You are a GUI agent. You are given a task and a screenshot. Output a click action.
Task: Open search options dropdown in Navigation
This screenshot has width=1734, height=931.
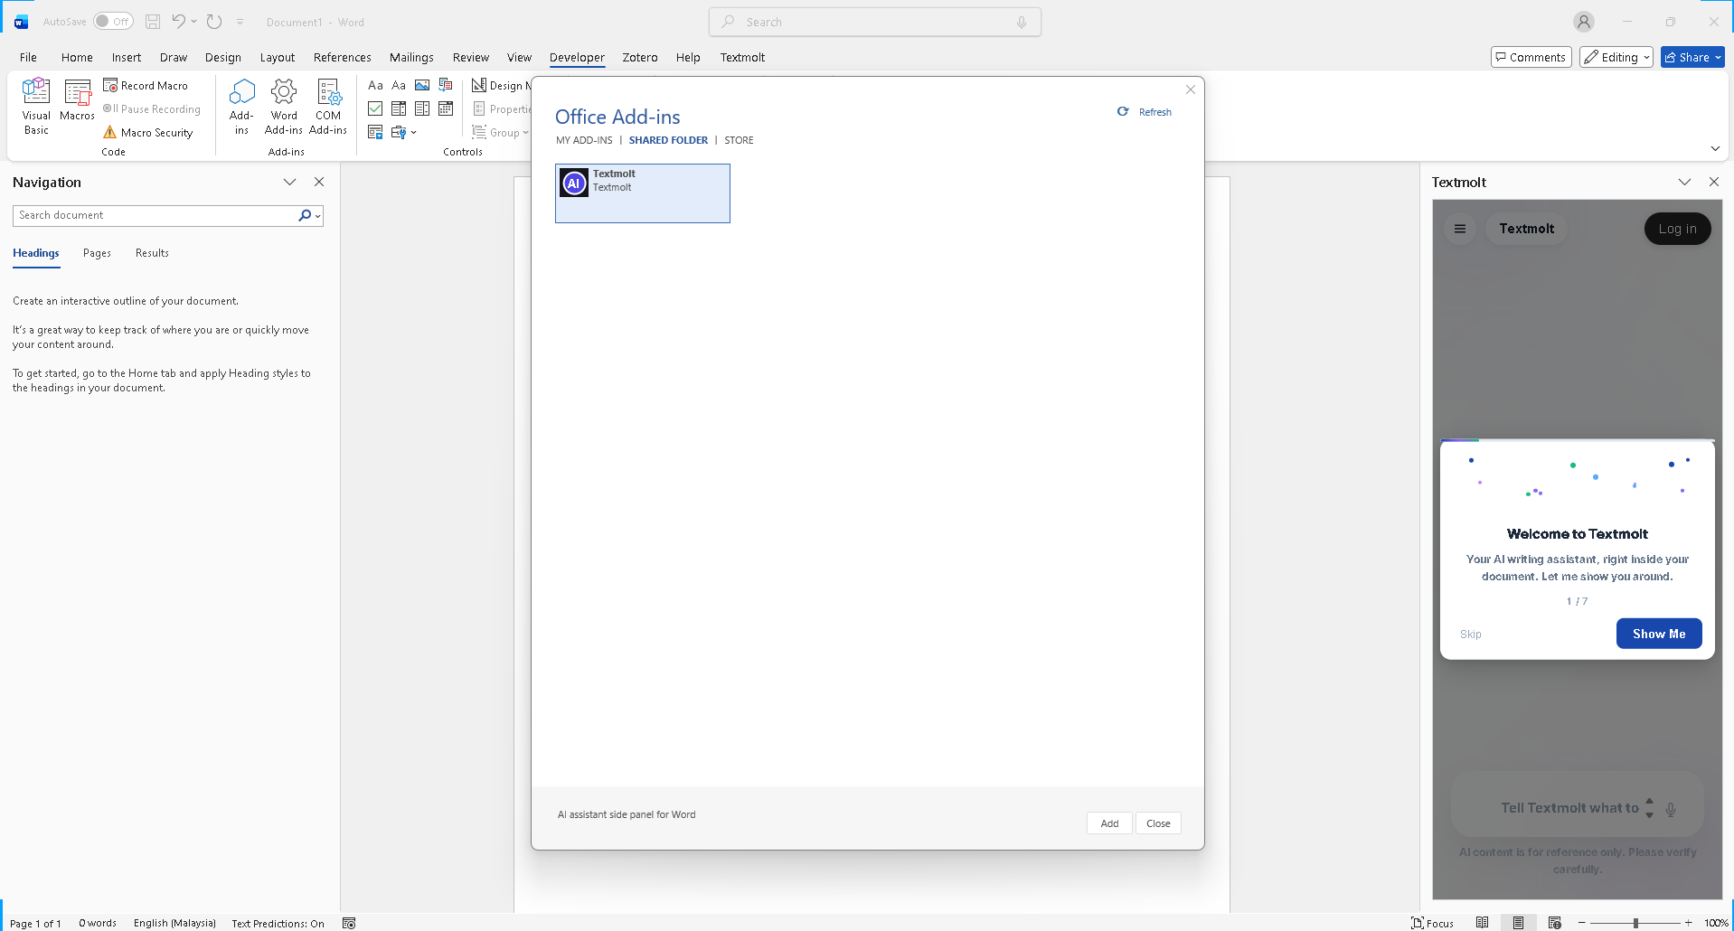(x=318, y=216)
